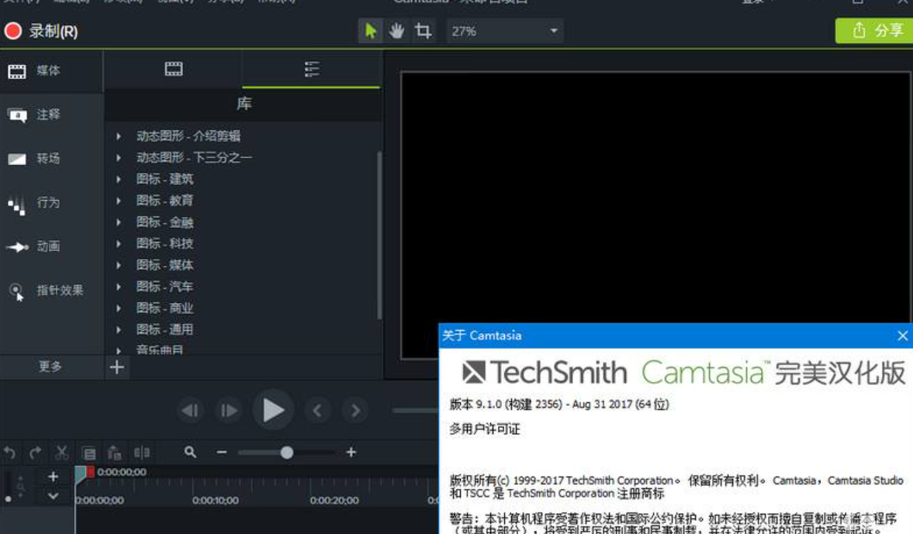Click the red record button
This screenshot has height=534, width=913.
(13, 31)
